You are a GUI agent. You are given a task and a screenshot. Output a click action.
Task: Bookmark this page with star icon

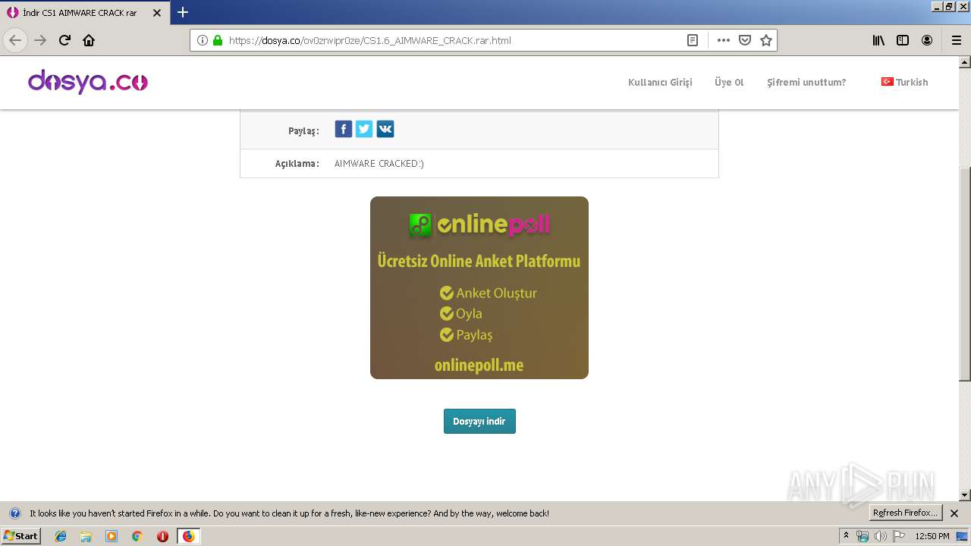coord(766,40)
